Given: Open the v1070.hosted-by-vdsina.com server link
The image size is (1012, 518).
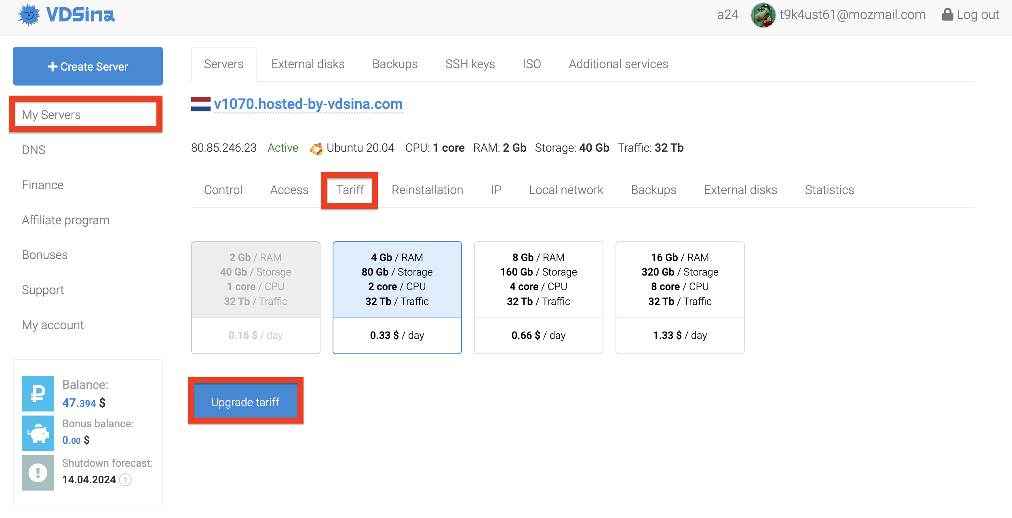Looking at the screenshot, I should (x=308, y=104).
